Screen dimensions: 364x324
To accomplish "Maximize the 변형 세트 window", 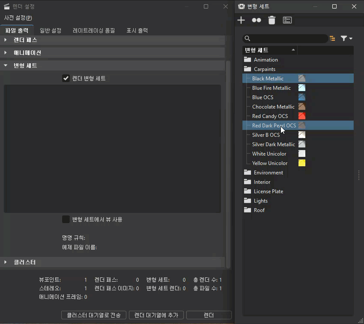I will point(334,6).
